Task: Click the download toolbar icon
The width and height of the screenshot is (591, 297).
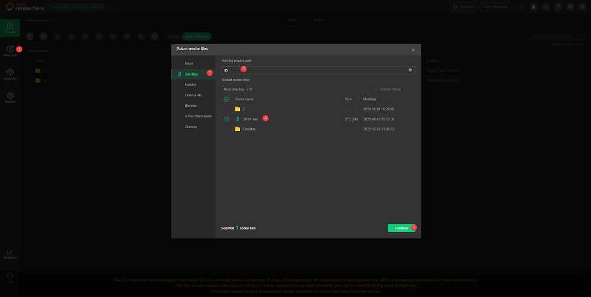Action: [58, 37]
